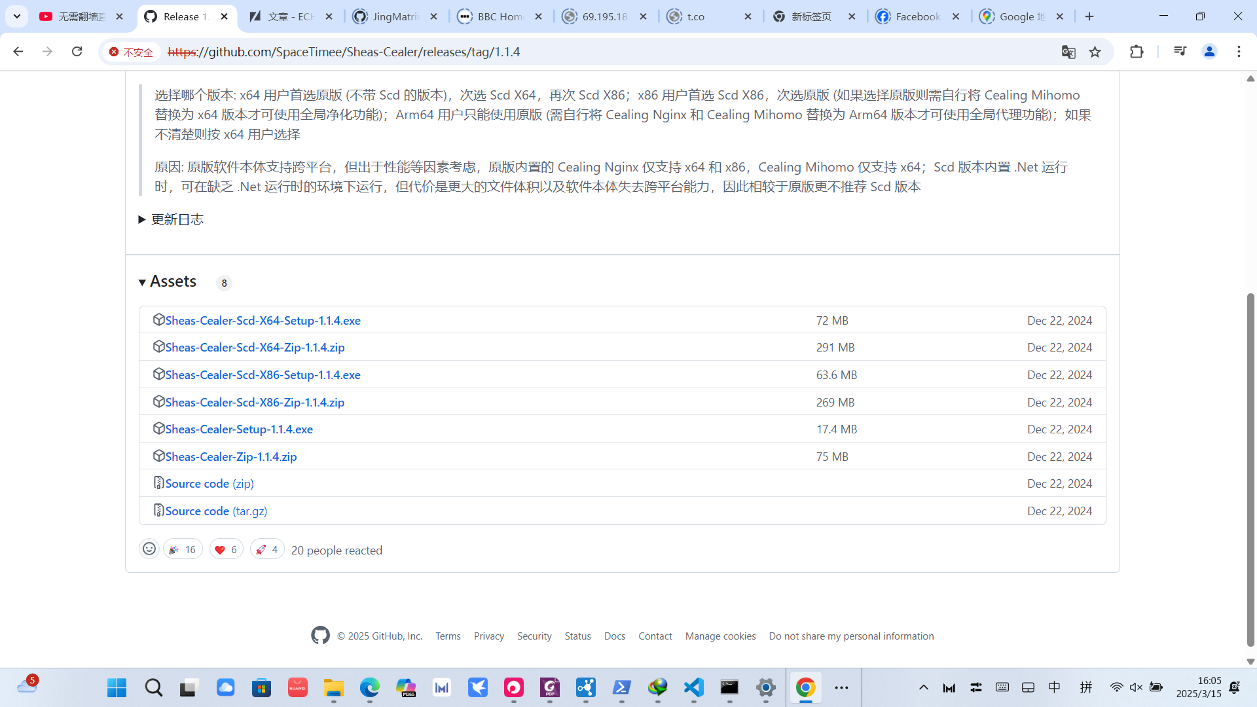Open the Windows Start menu
Screen dimensions: 1257x707
coord(117,687)
